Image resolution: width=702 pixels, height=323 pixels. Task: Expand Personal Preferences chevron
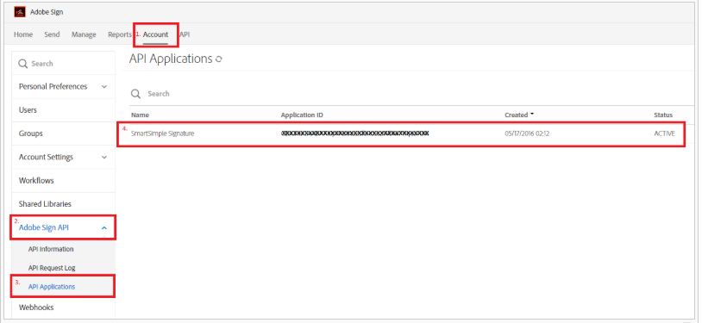tap(104, 87)
